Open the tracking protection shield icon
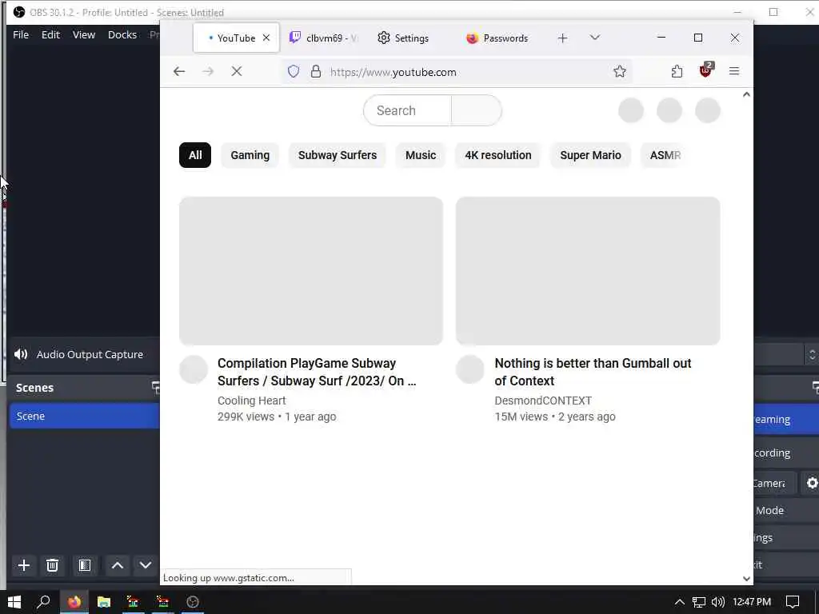 tap(294, 71)
